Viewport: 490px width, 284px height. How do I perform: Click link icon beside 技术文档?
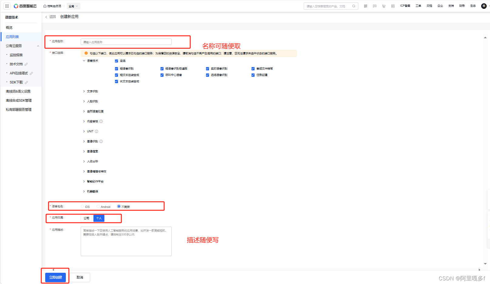26,64
